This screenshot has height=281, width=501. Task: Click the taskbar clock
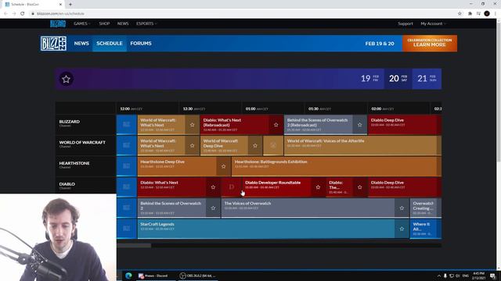[x=478, y=276]
